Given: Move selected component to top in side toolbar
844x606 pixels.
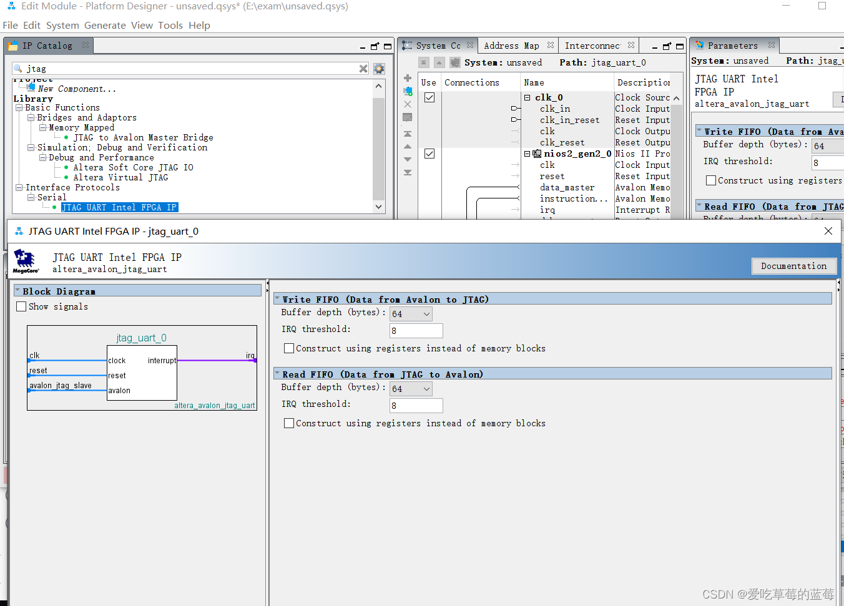Looking at the screenshot, I should (x=408, y=134).
